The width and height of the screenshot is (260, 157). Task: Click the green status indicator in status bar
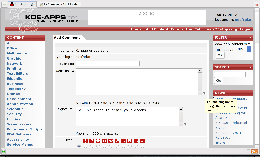[x=3, y=151]
